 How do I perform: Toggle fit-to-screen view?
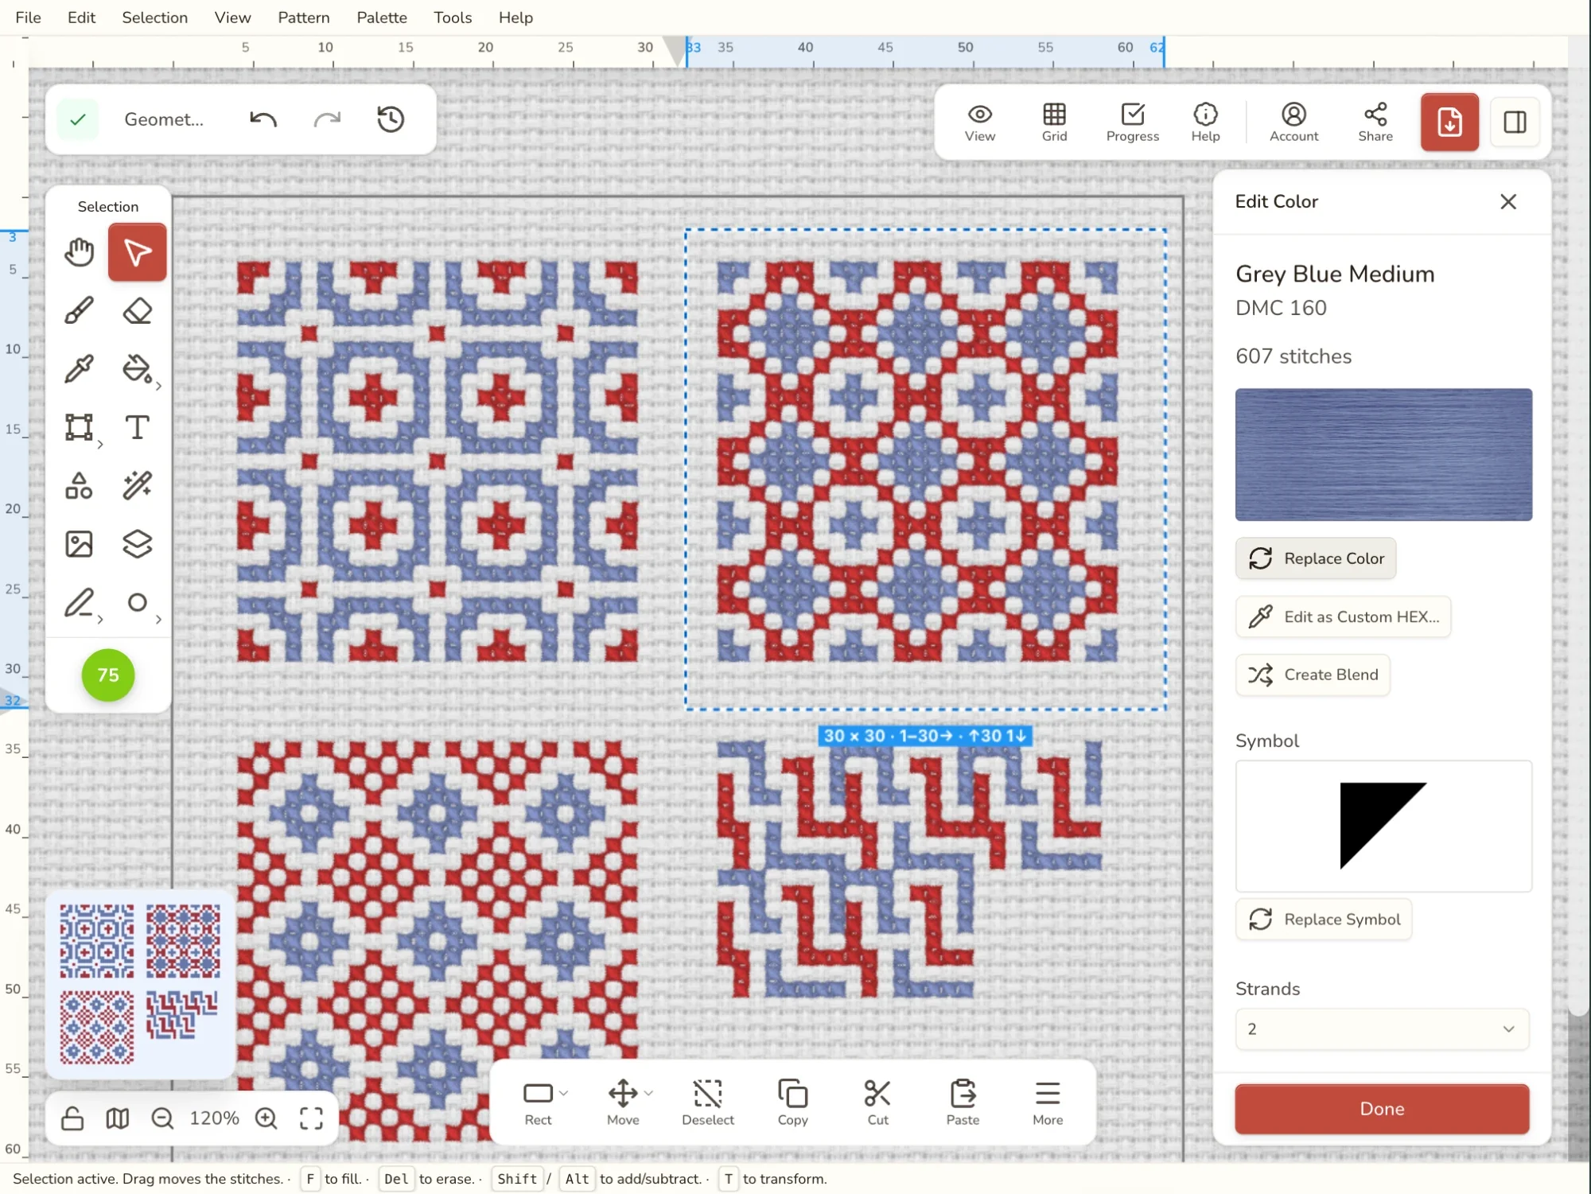[x=311, y=1118]
